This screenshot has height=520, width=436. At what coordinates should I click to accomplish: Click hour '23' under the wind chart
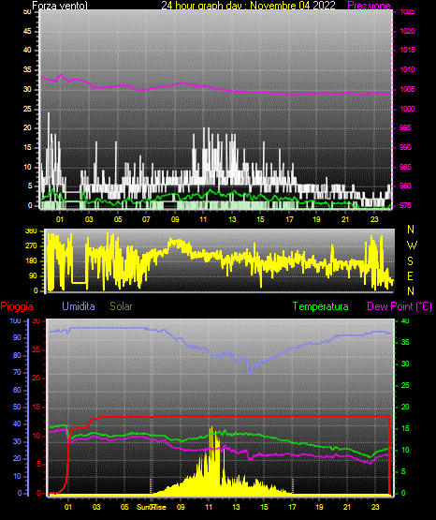click(x=374, y=219)
